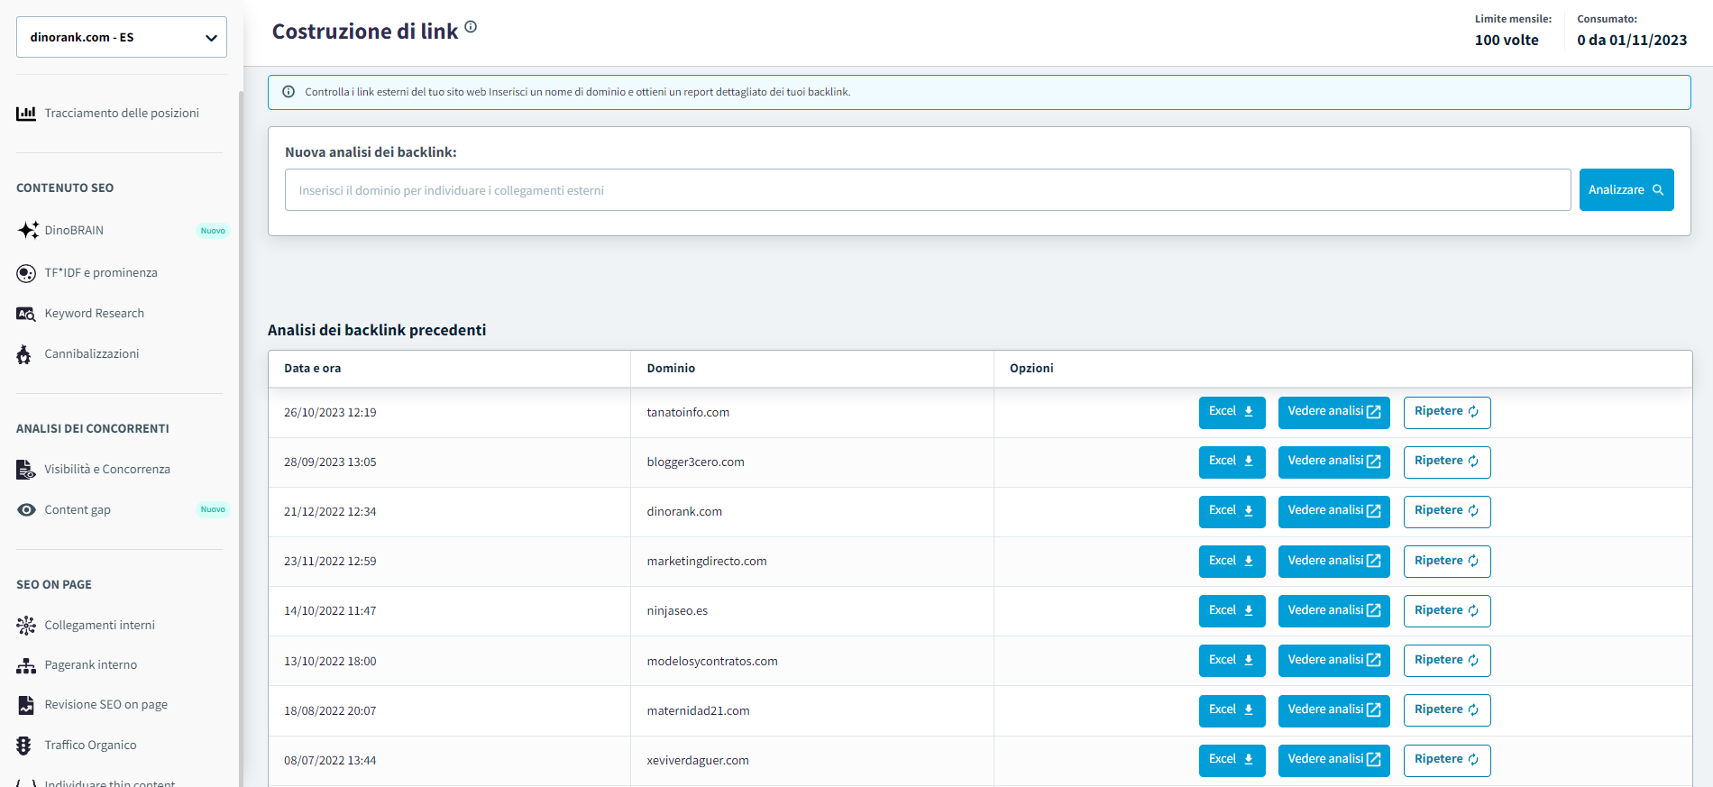The image size is (1713, 787).
Task: Click the Content gap eye icon
Action: tap(26, 510)
